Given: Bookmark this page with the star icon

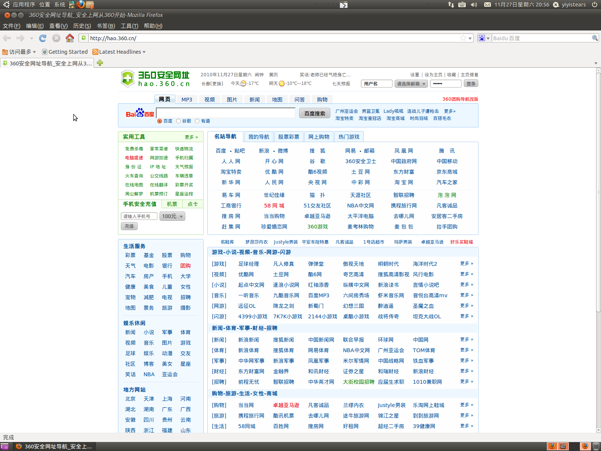Looking at the screenshot, I should pos(463,38).
